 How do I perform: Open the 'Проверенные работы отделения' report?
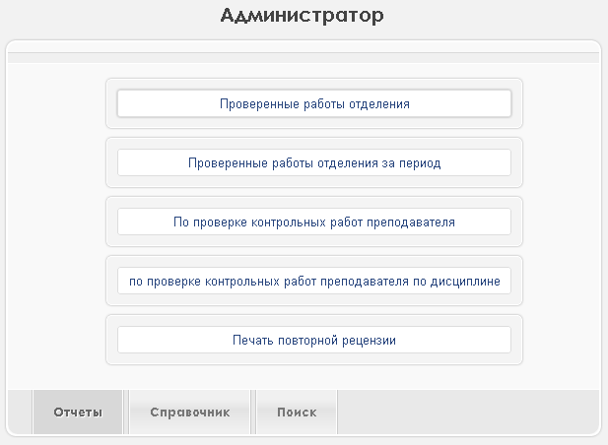point(314,103)
